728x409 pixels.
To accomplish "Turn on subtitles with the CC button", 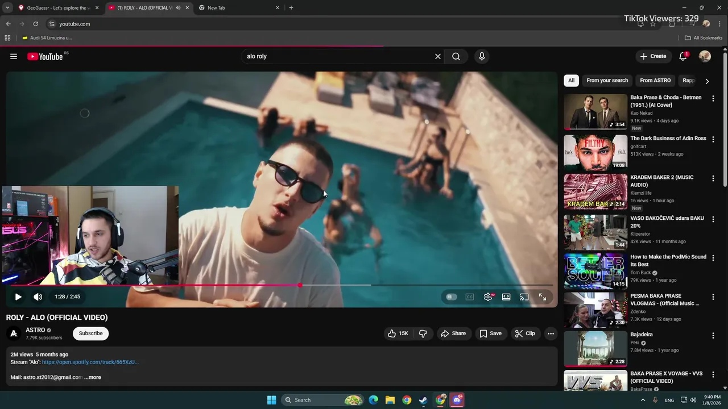I will tap(470, 297).
